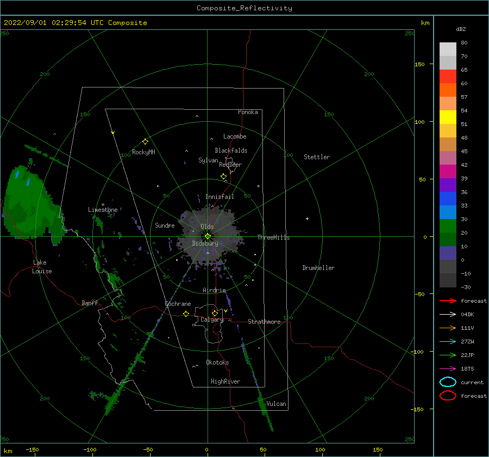
Task: Click the Lake Louise label
Action: (42, 267)
